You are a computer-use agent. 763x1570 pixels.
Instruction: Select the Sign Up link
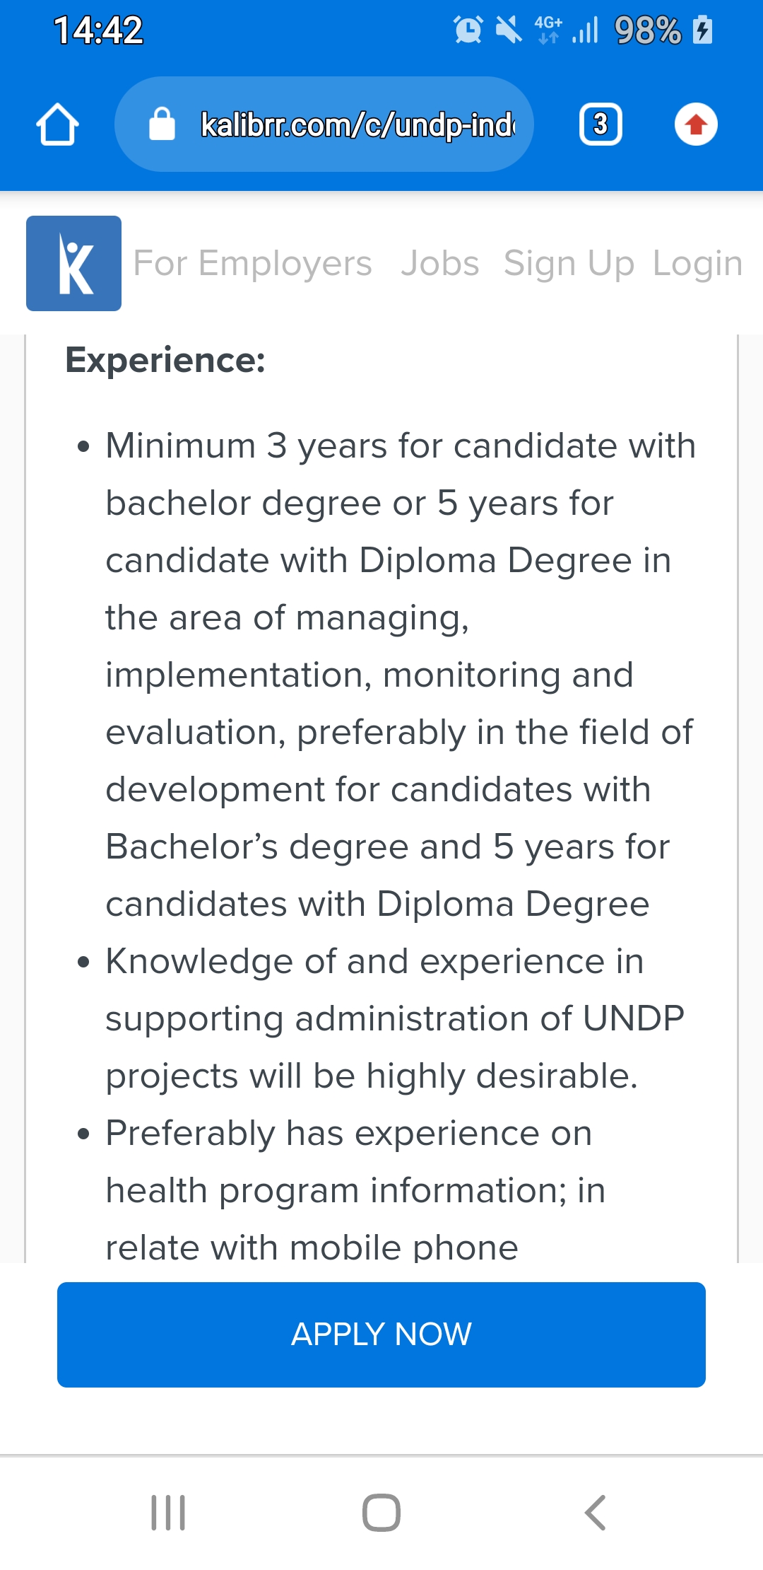[569, 263]
